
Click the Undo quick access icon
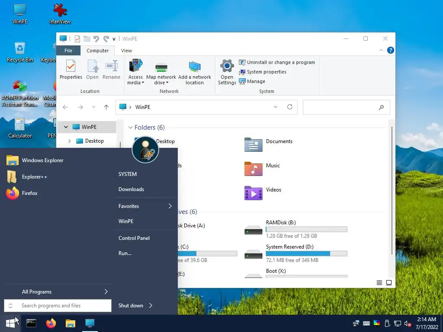coord(96,38)
